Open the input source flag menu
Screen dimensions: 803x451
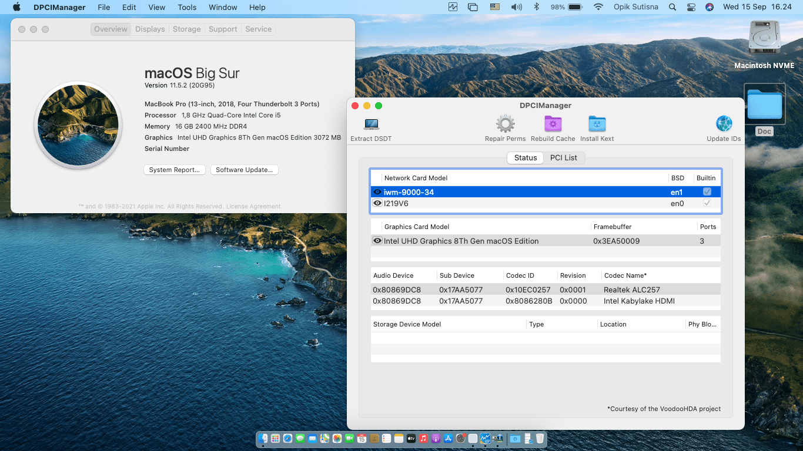tap(494, 7)
